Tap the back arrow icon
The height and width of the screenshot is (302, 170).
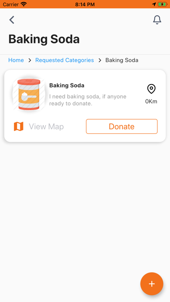click(12, 20)
